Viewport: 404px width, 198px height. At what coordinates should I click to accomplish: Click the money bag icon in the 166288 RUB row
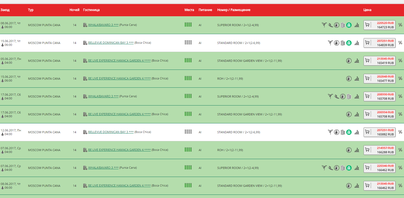pos(349,150)
